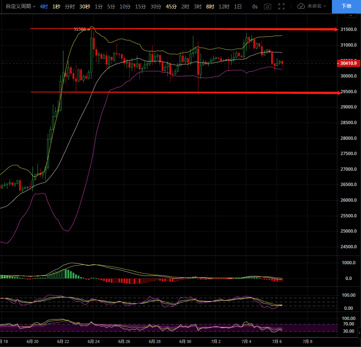Toggle the 8时 interval
The height and width of the screenshot is (347, 361).
tap(210, 7)
